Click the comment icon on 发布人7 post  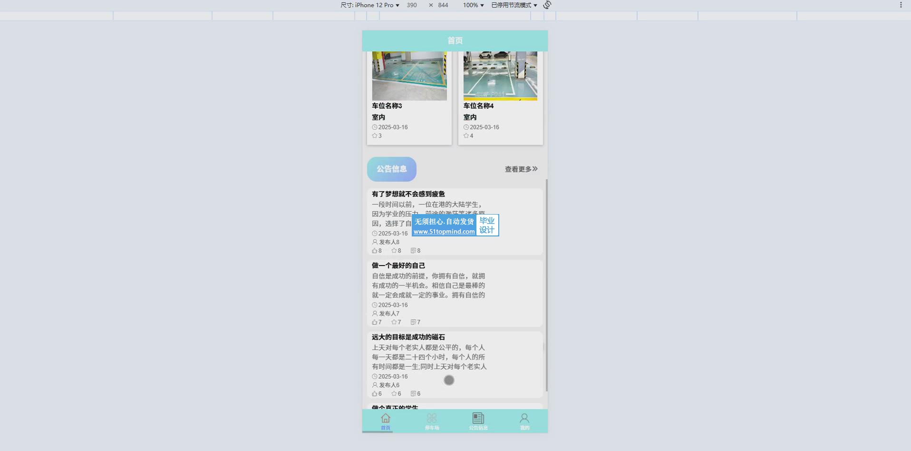[x=413, y=322]
